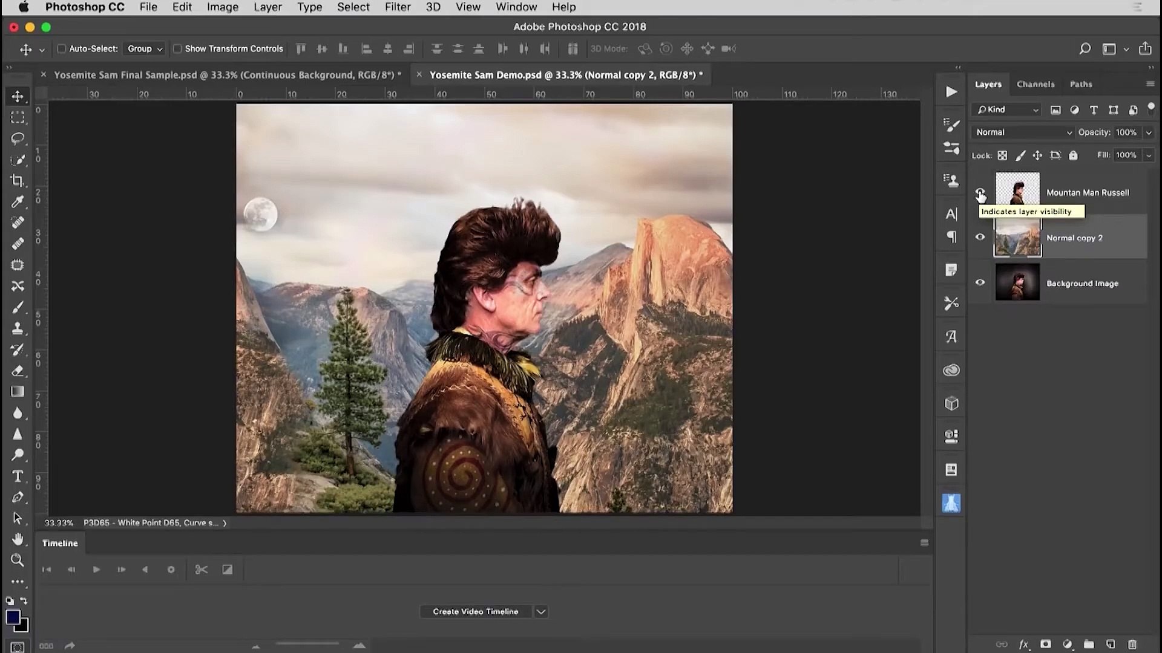This screenshot has height=653, width=1162.
Task: Click the Delete layer trash icon
Action: pos(1132,645)
